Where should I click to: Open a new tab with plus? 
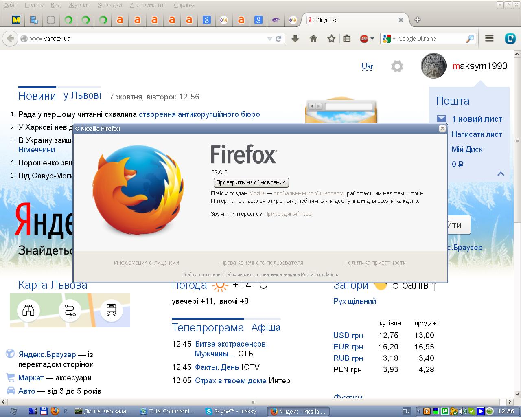417,20
